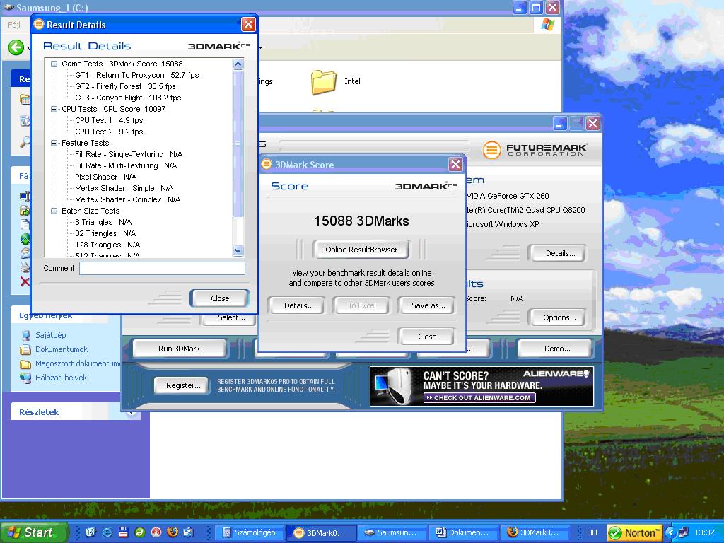This screenshot has height=543, width=724.
Task: Click the scroll up arrow in Result Details
Action: [x=238, y=64]
